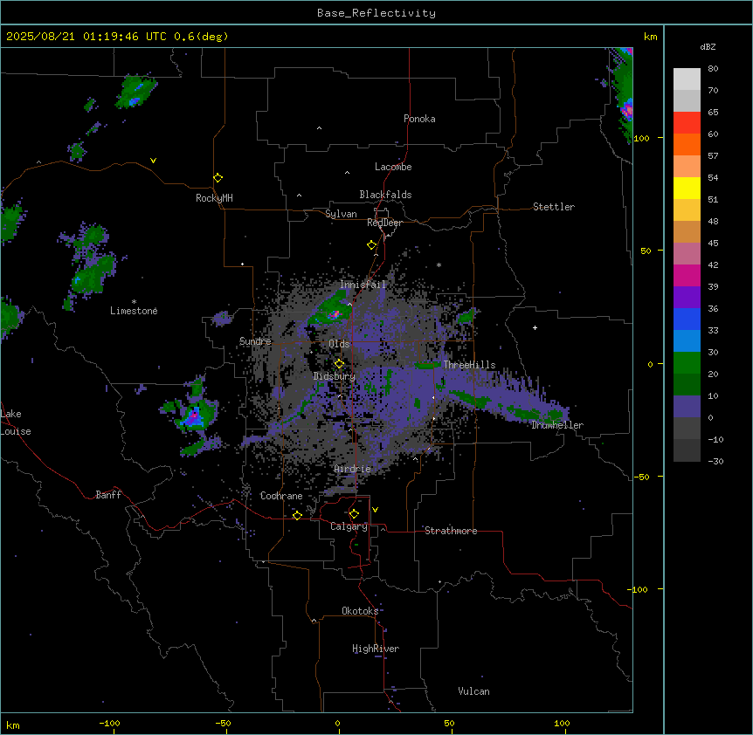Click the RedDeer city label
This screenshot has height=735, width=753.
coord(384,223)
